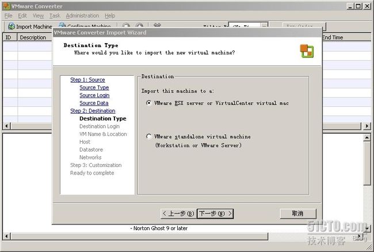Open the Source Login step link
374x252 pixels.
click(94, 95)
